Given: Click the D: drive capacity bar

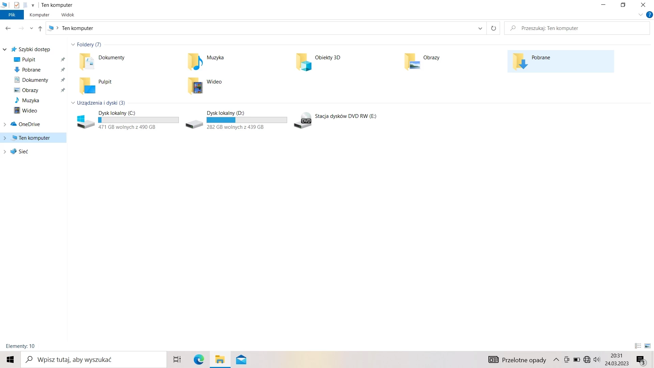Looking at the screenshot, I should click(x=247, y=120).
